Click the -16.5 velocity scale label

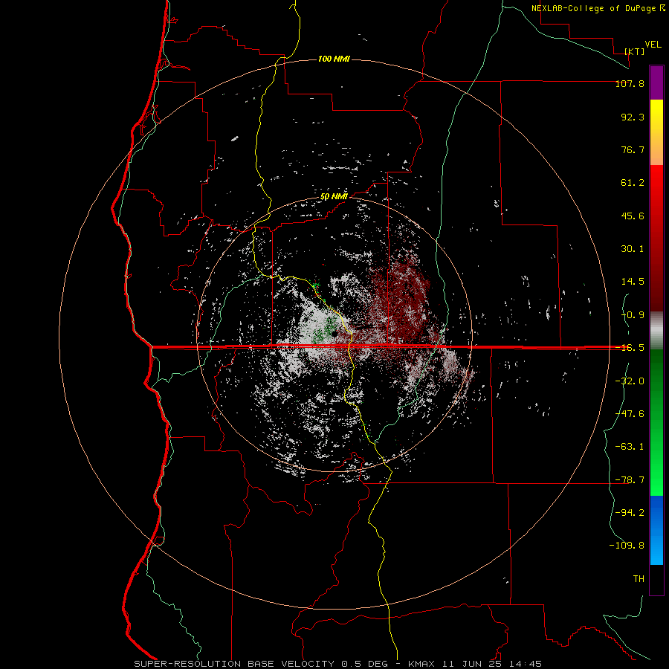[630, 348]
